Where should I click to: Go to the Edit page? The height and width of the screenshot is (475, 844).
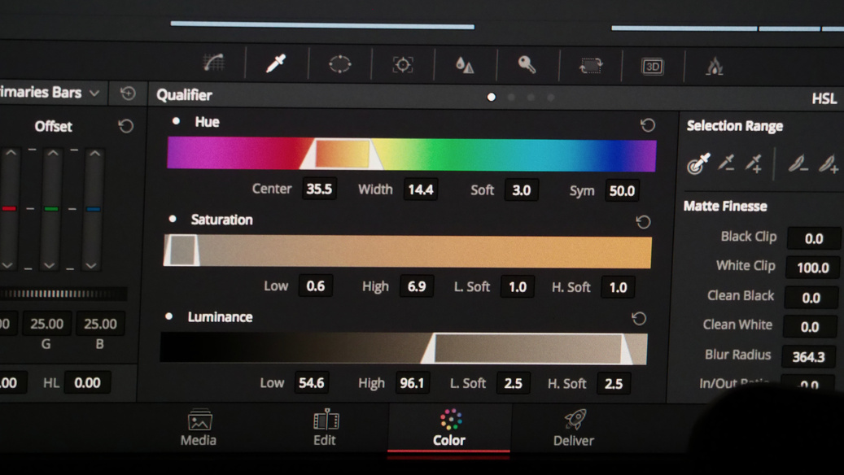pos(325,428)
